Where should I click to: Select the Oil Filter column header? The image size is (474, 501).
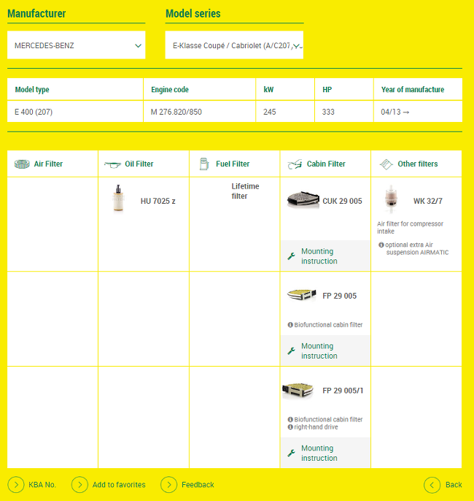pyautogui.click(x=144, y=164)
